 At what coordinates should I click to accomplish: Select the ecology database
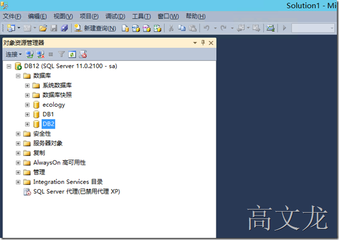click(x=54, y=105)
